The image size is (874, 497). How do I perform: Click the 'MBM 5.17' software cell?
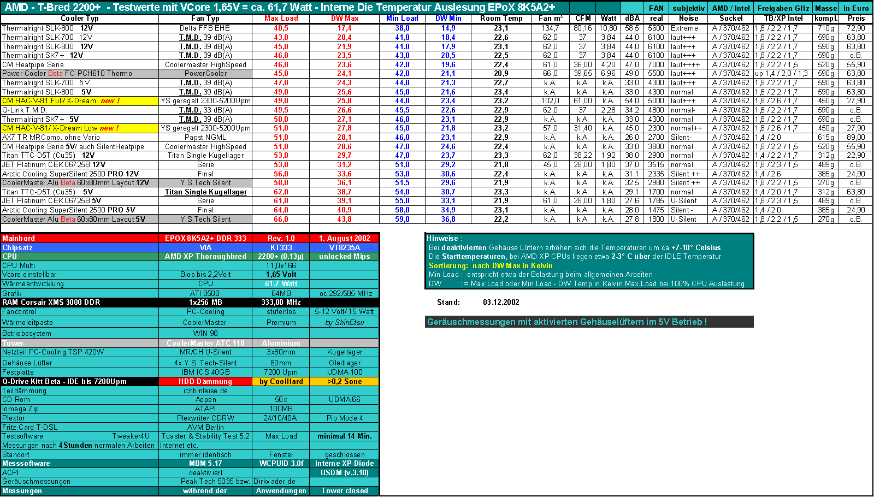point(205,464)
